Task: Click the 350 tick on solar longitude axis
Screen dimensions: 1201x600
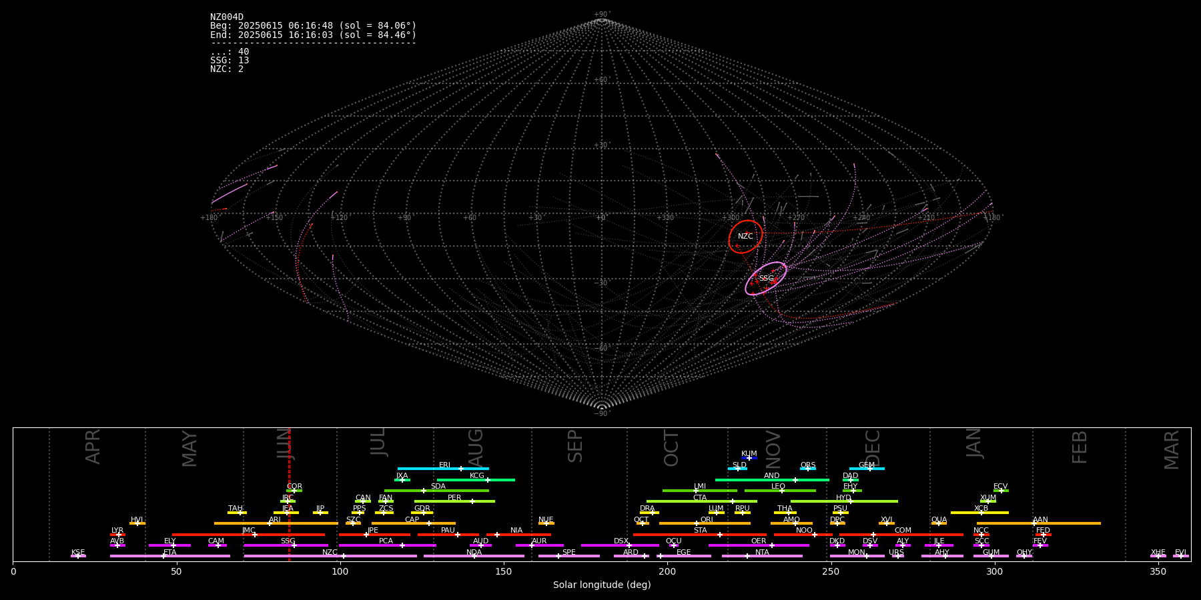Action: tap(1158, 571)
